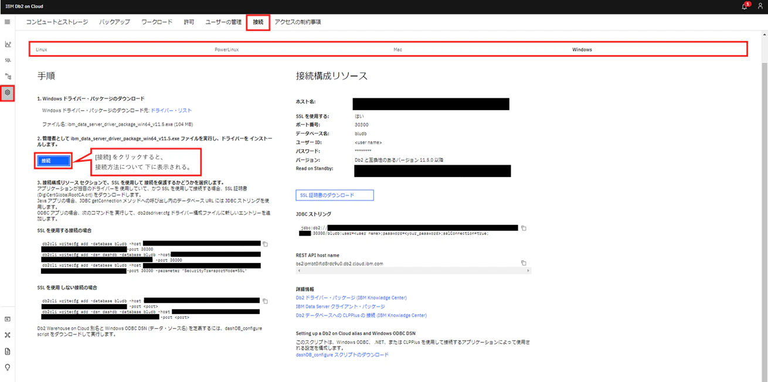
Task: Click the REST API host name value
Action: pyautogui.click(x=339, y=264)
